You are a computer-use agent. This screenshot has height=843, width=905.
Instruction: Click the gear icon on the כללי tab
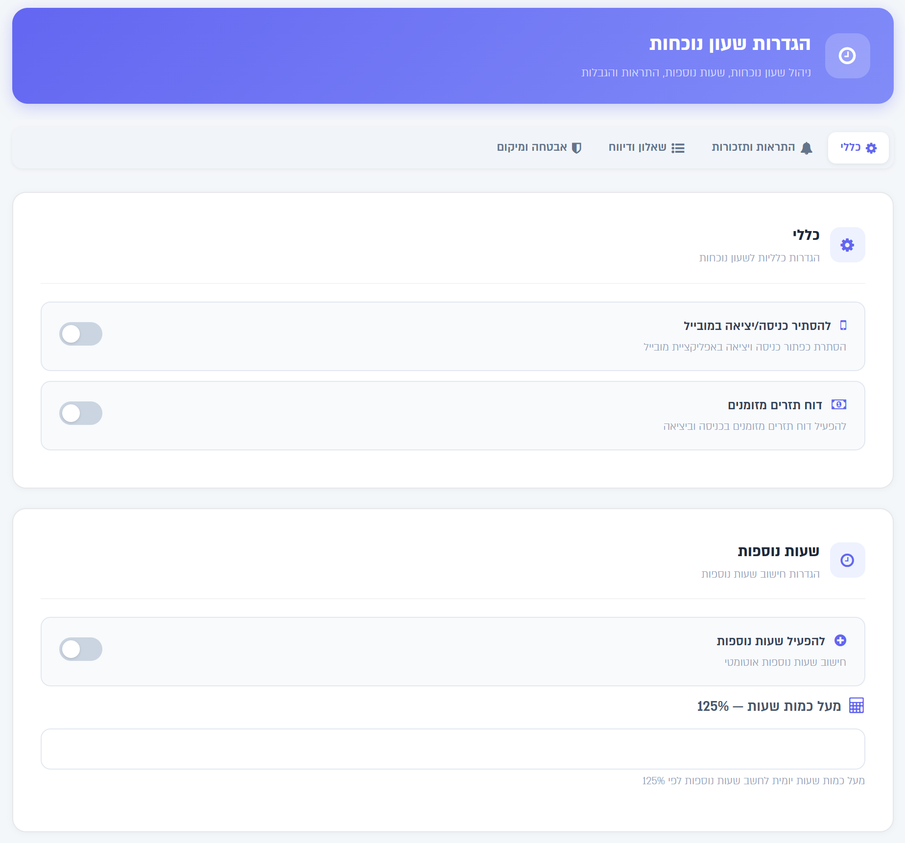coord(871,148)
